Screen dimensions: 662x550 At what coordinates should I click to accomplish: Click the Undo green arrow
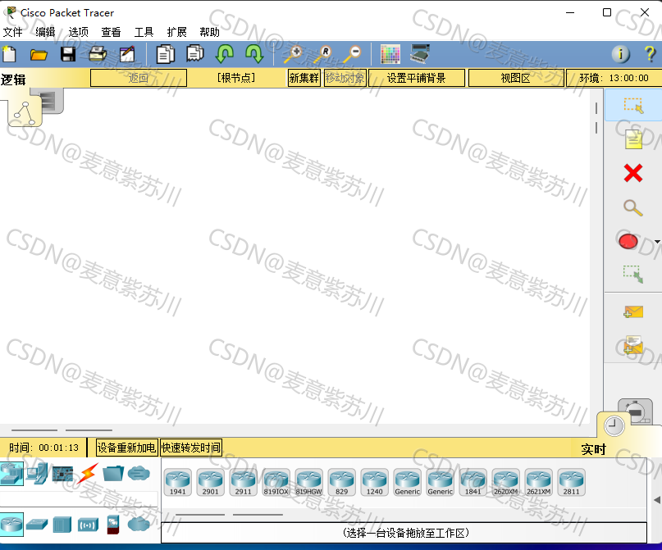(225, 54)
